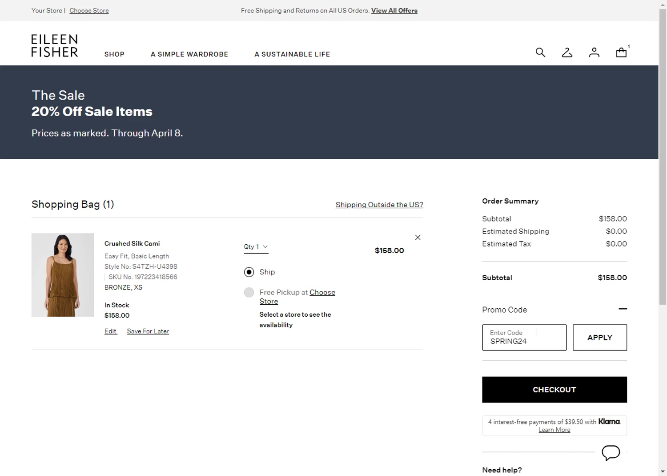Focus the Enter Code promo field
667x476 pixels.
[x=524, y=337]
